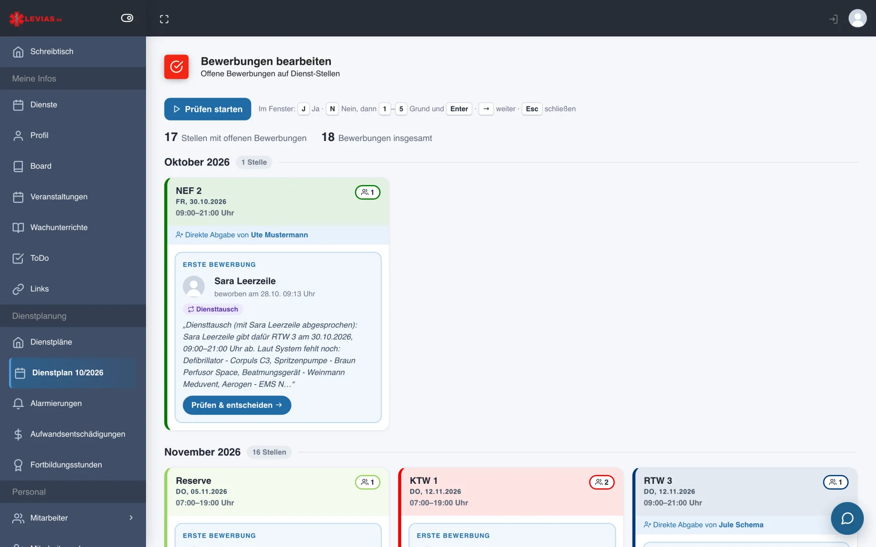876x547 pixels.
Task: Click the Wachunterrichte book icon
Action: (x=18, y=228)
